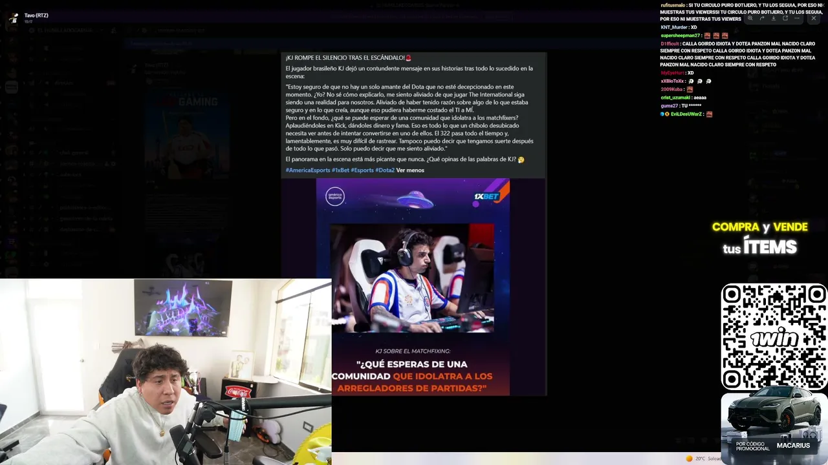Click the Tavo (RTZ) profile avatar

pyautogui.click(x=12, y=18)
